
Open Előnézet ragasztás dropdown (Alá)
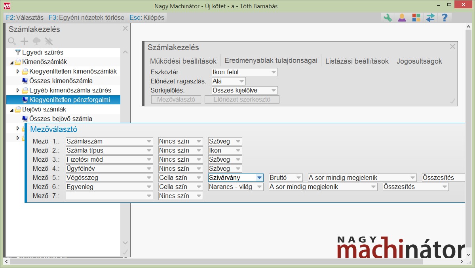228,81
